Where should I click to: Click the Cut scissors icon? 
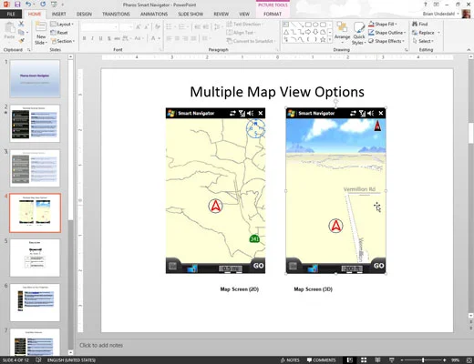pos(21,24)
